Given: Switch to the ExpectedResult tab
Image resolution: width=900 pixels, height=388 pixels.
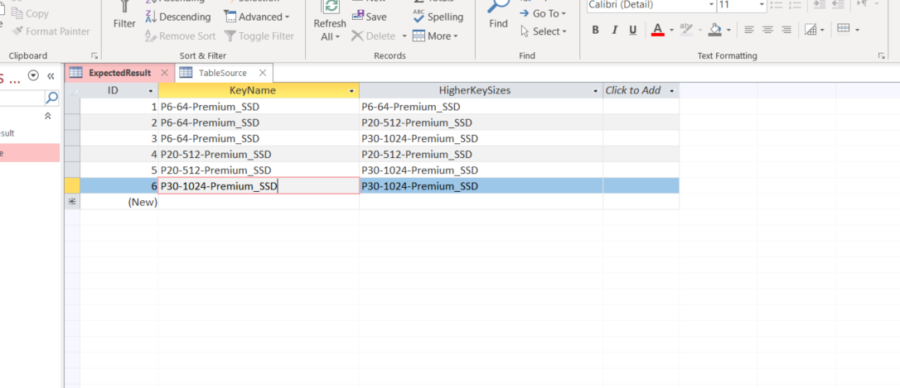Looking at the screenshot, I should (119, 73).
